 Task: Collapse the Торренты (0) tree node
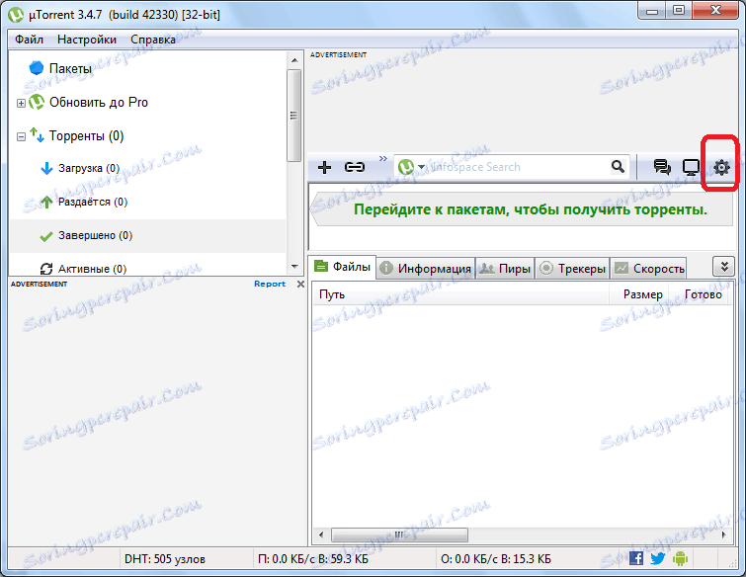click(x=21, y=136)
